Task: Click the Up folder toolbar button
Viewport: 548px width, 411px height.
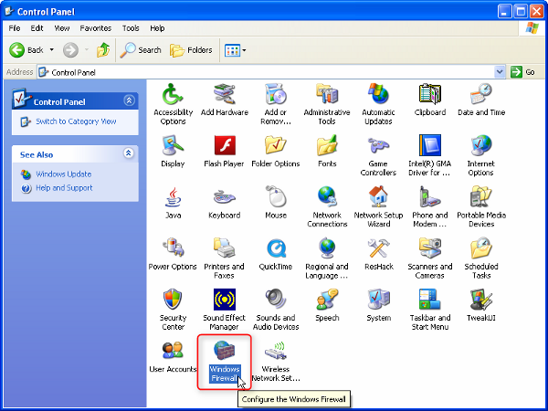Action: pyautogui.click(x=103, y=50)
